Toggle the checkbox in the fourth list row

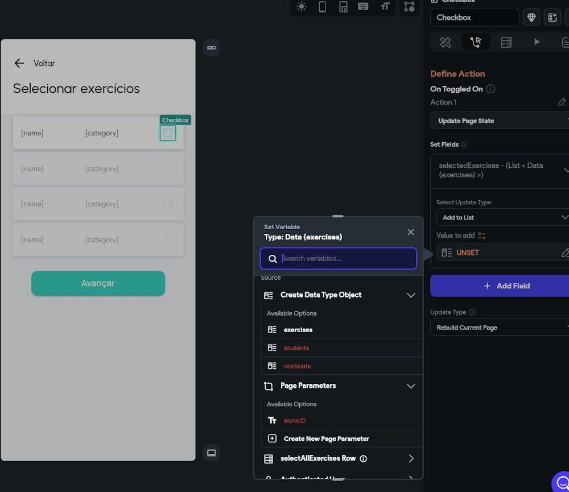(x=168, y=239)
